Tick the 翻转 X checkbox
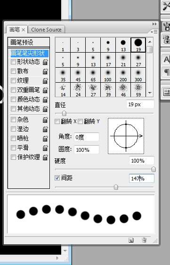The height and width of the screenshot is (265, 170). [57, 121]
